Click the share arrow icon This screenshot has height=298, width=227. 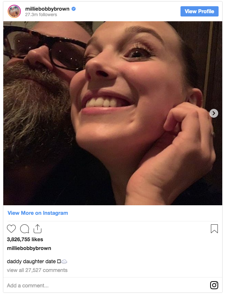(37, 229)
